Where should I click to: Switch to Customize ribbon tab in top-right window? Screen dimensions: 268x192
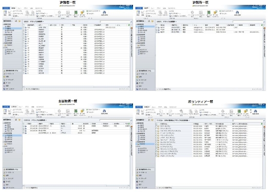[x=172, y=8]
